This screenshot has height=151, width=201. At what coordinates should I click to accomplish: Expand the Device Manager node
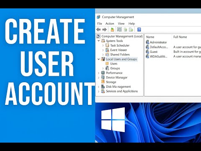pos(98,78)
